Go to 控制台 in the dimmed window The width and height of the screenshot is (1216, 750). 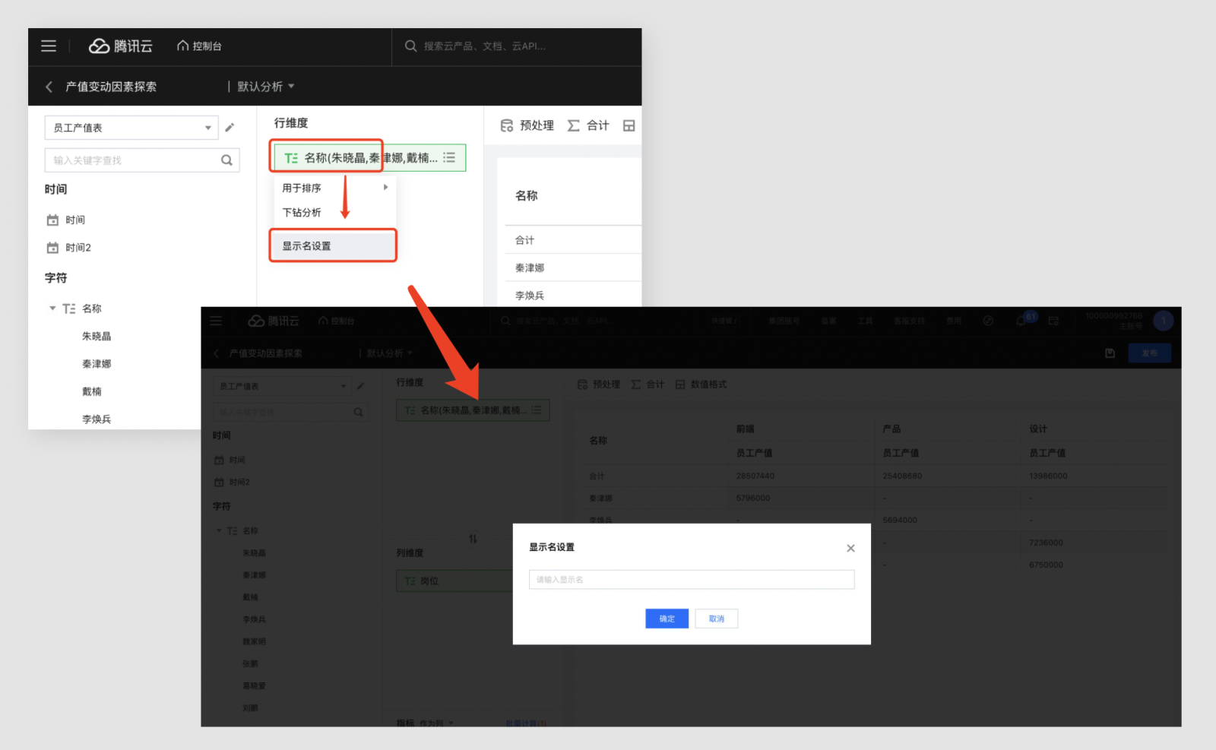(337, 321)
